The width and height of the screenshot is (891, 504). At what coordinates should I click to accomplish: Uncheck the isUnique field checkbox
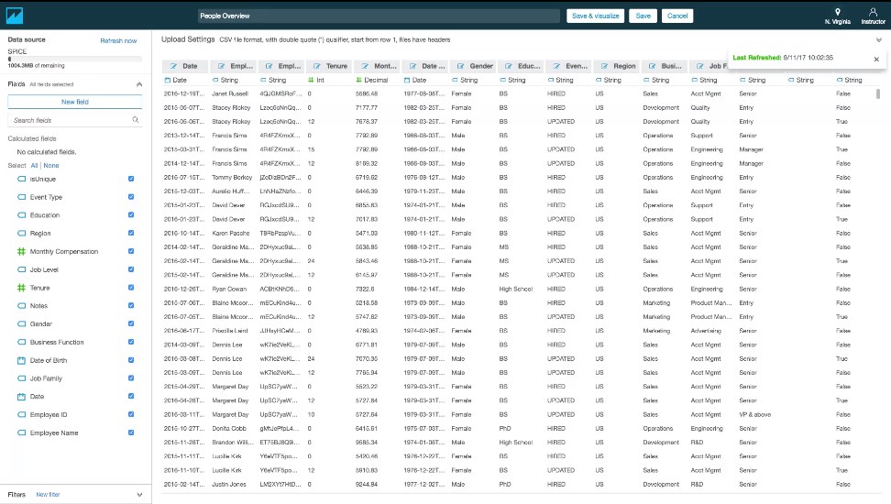pyautogui.click(x=131, y=179)
